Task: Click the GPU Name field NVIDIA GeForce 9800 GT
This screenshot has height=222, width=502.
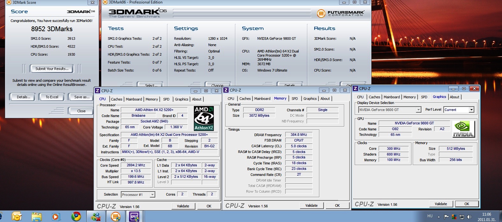Action: click(414, 123)
